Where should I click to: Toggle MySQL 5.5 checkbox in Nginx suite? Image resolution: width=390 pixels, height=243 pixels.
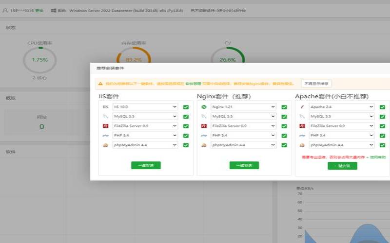click(284, 117)
